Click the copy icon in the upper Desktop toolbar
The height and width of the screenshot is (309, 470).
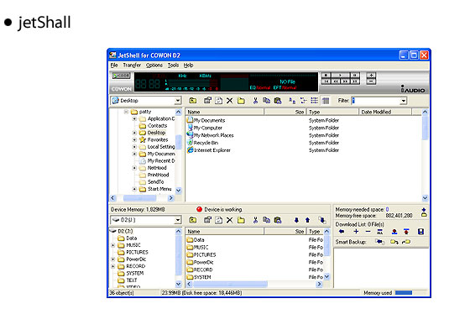coord(267,101)
